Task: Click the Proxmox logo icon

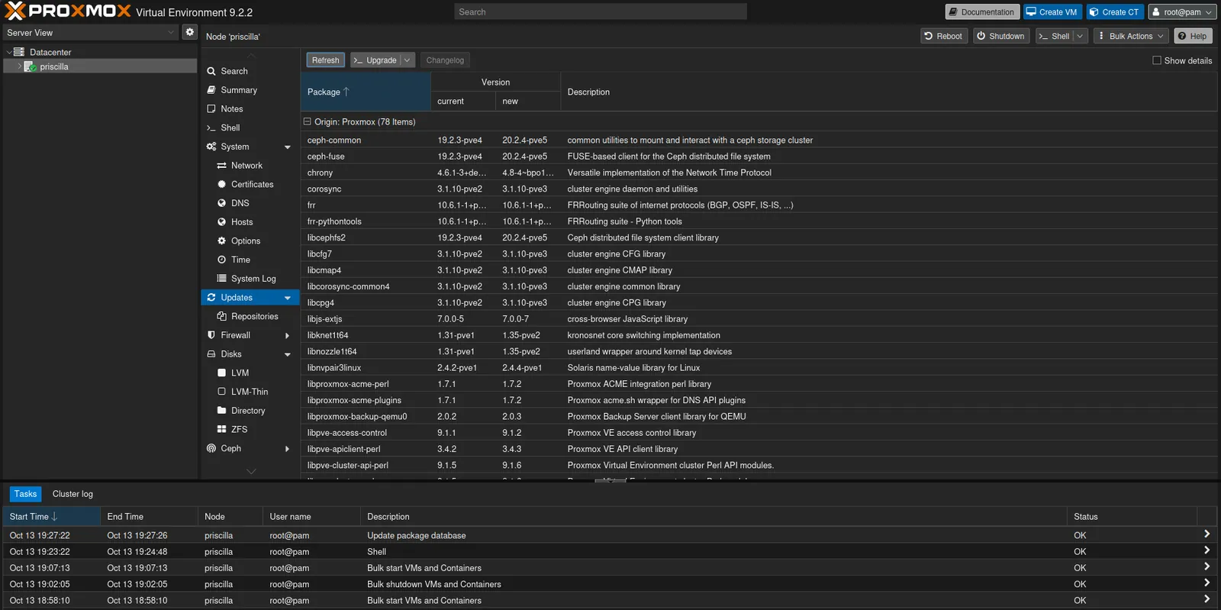Action: click(15, 11)
